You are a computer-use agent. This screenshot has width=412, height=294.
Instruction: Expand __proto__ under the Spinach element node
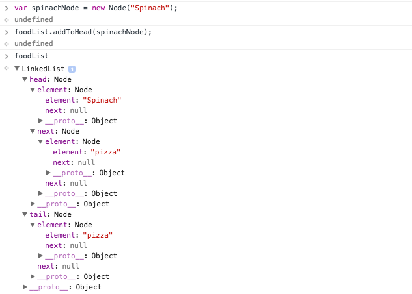(40, 121)
